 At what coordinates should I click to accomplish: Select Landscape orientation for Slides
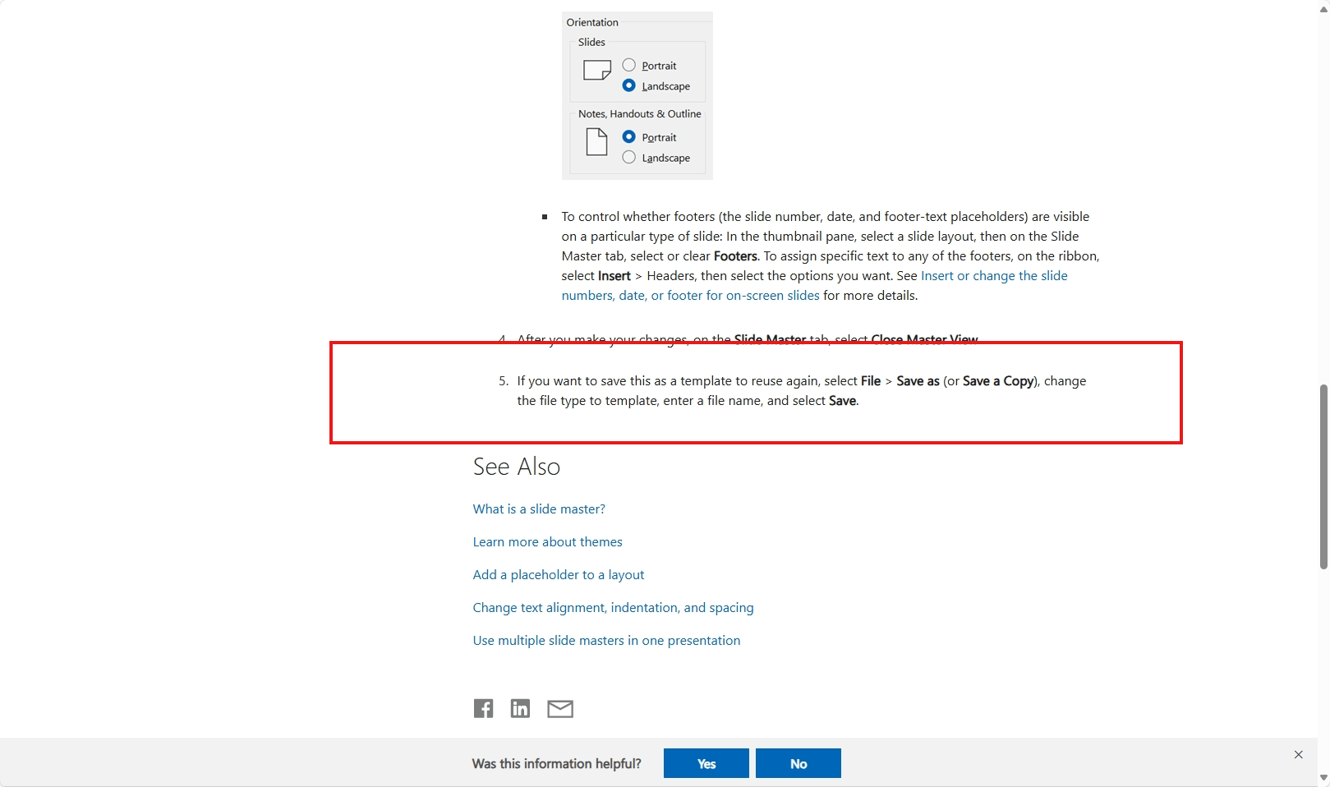click(629, 85)
